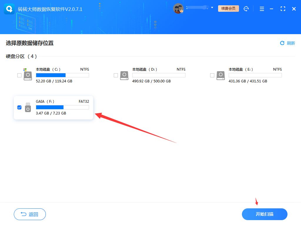301x226 pixels.
Task: Expand the account dropdown arrow
Action: pos(212,7)
